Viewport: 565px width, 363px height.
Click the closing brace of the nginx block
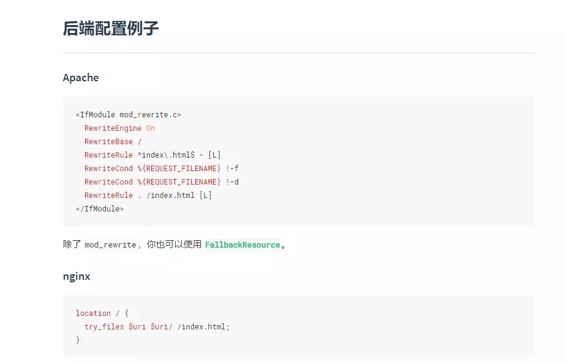78,340
